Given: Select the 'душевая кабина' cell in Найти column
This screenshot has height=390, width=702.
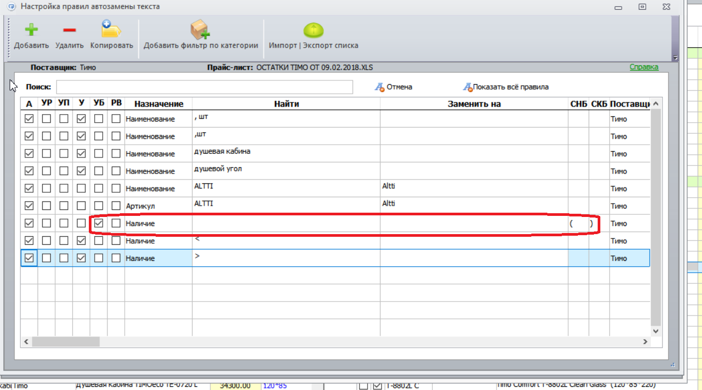Looking at the screenshot, I should (x=286, y=154).
